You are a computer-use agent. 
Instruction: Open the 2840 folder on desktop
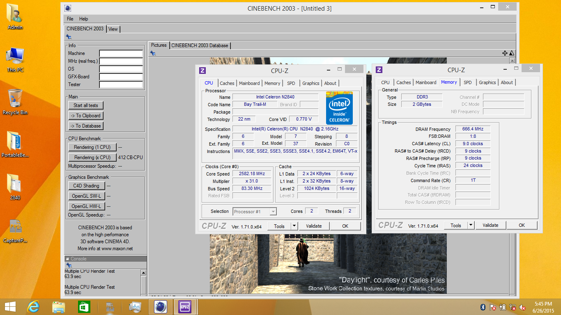15,187
